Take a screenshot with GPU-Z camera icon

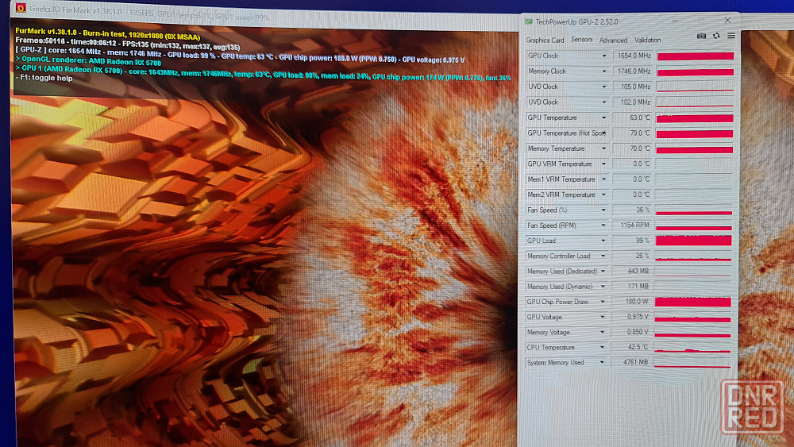(701, 36)
